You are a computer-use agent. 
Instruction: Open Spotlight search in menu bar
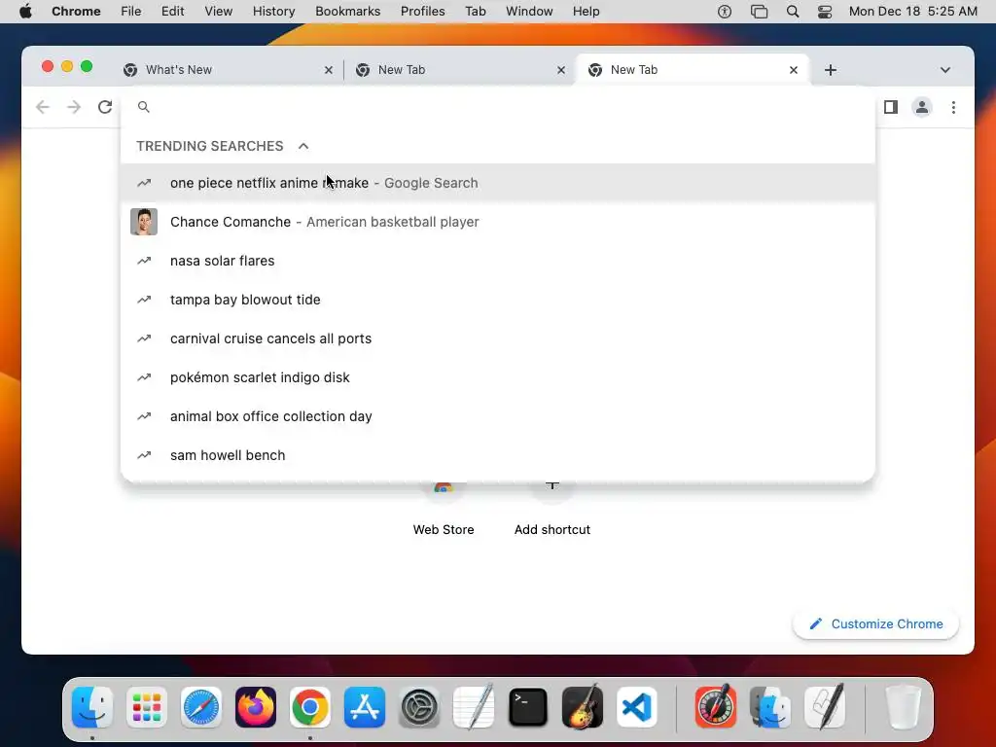click(x=792, y=12)
